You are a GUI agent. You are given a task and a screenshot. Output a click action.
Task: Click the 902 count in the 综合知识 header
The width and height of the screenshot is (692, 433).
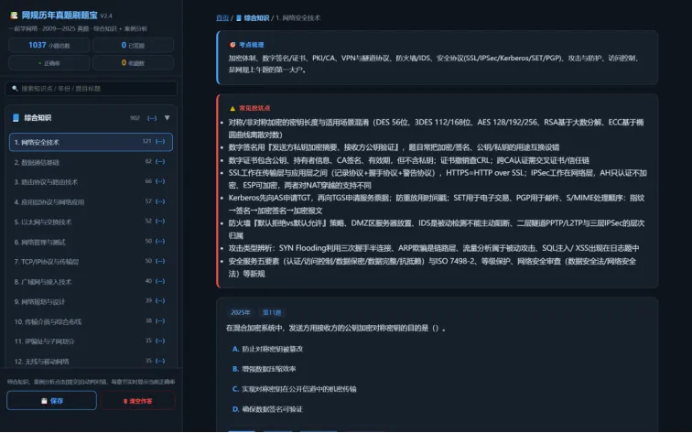tap(135, 118)
